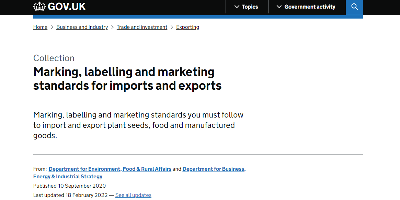The height and width of the screenshot is (200, 400).
Task: Click the GOV.UK crown logo icon
Action: pos(39,7)
